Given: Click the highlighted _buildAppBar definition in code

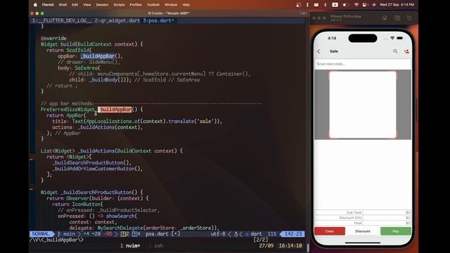Looking at the screenshot, I should pos(115,110).
